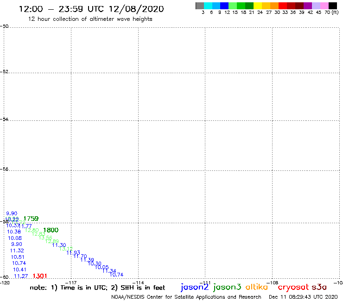This screenshot has height=301, width=343.
Task: Select the wave height value '10.38'
Action: [14, 232]
